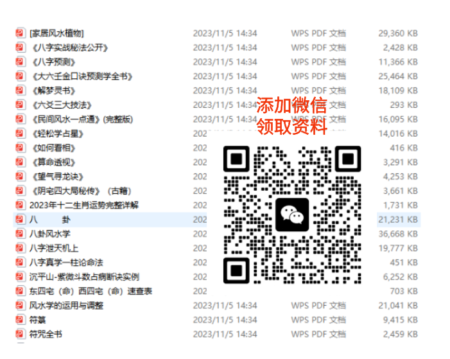Image resolution: width=450 pixels, height=359 pixels.
Task: Select file name 符咒全书
Action: [x=46, y=335]
